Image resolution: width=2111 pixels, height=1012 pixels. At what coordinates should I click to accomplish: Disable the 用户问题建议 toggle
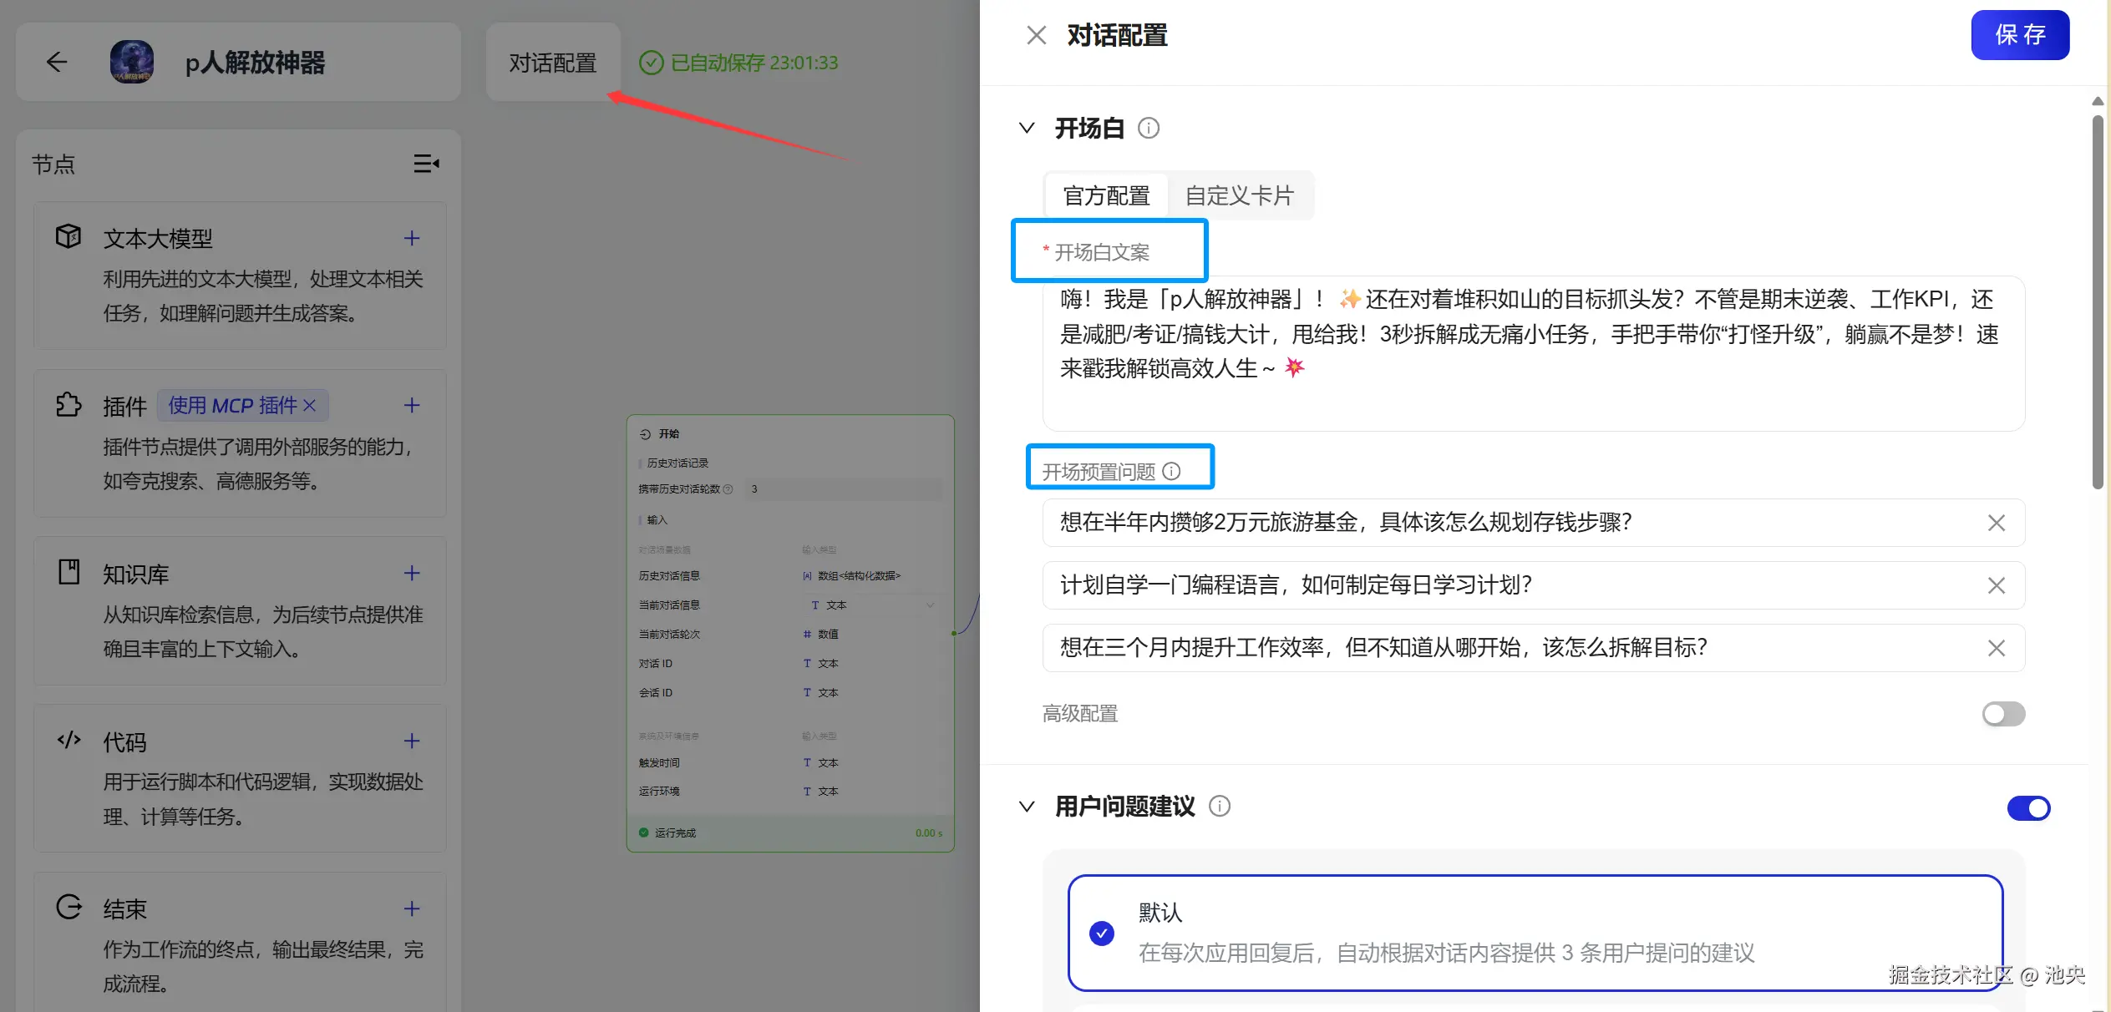click(2029, 807)
